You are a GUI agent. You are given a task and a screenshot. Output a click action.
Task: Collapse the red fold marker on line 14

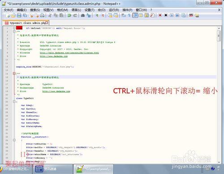point(14,73)
